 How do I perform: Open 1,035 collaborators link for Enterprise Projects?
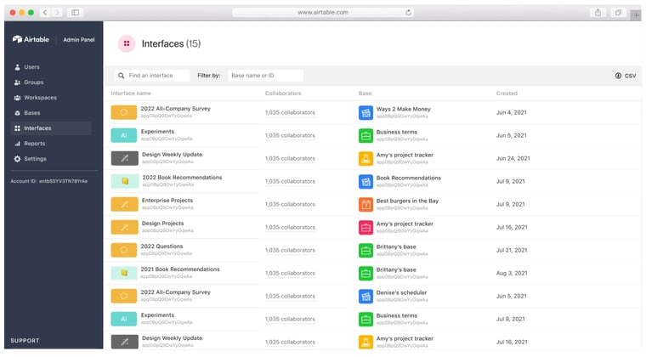[x=290, y=204]
